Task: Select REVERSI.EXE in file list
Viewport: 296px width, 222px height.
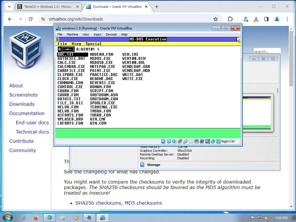Action: tap(103, 83)
